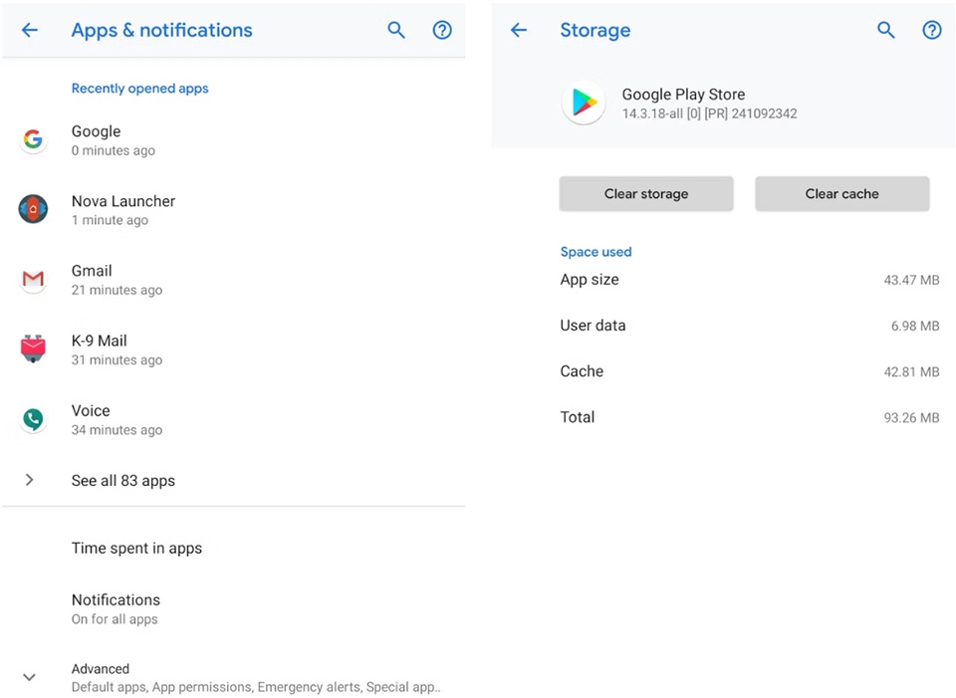Tap the 21 minutes ago timestamp
Image resolution: width=956 pixels, height=698 pixels.
coord(118,290)
